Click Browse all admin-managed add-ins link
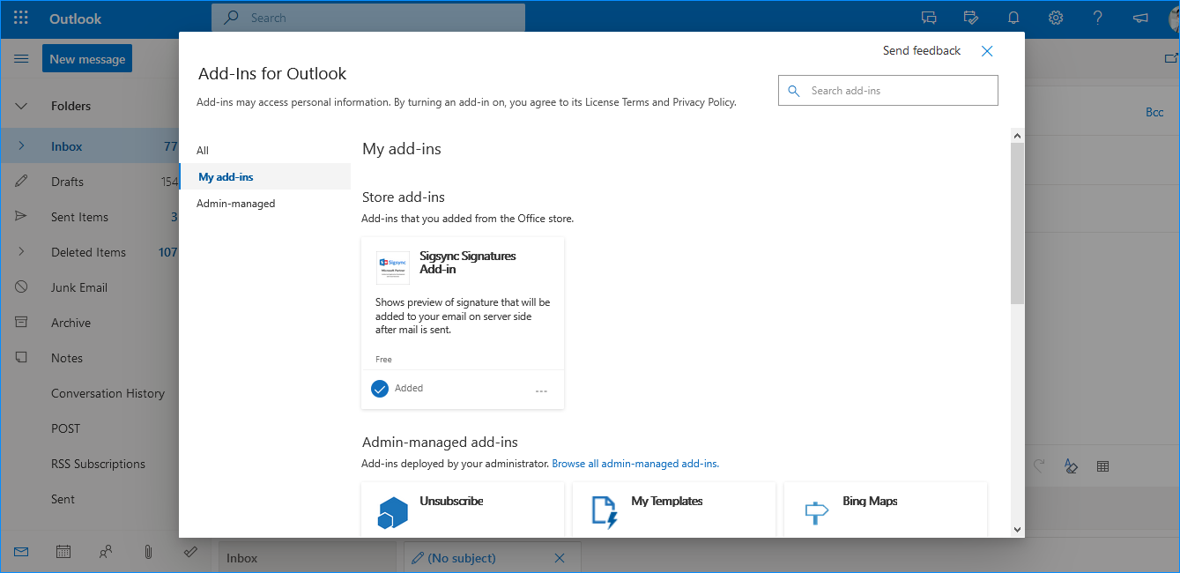1180x573 pixels. [x=635, y=464]
